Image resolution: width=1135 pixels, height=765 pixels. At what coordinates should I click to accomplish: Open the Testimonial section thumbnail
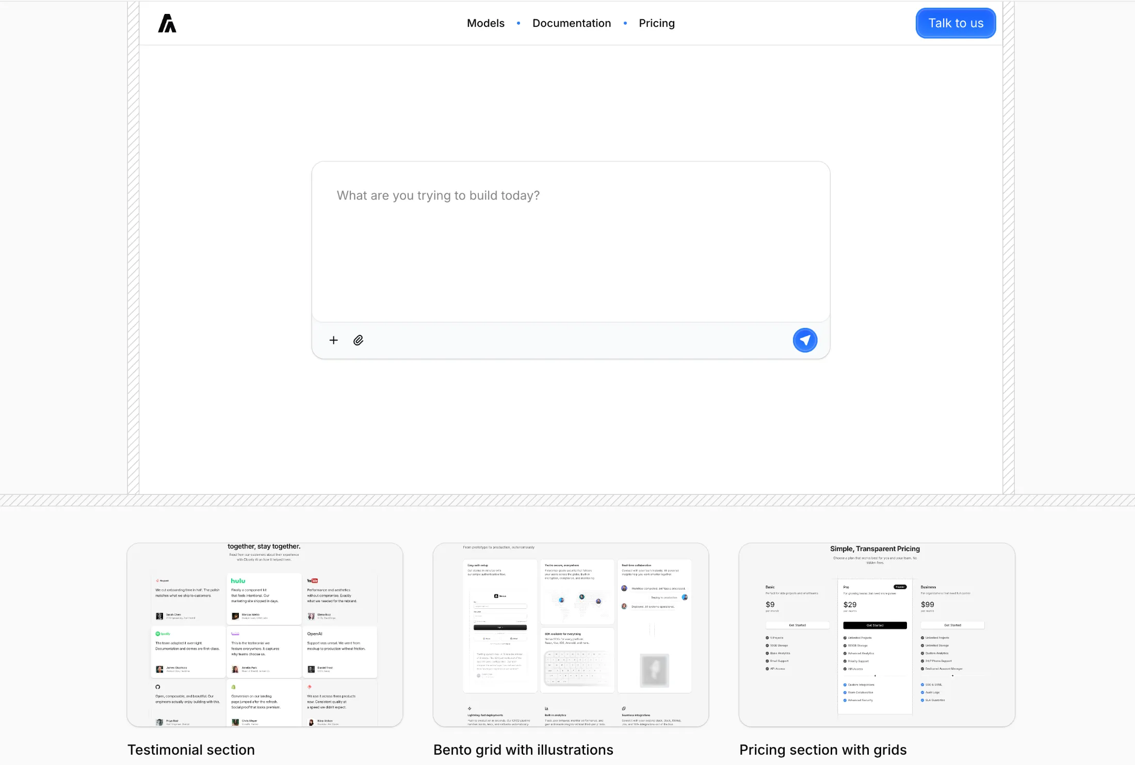pyautogui.click(x=265, y=635)
